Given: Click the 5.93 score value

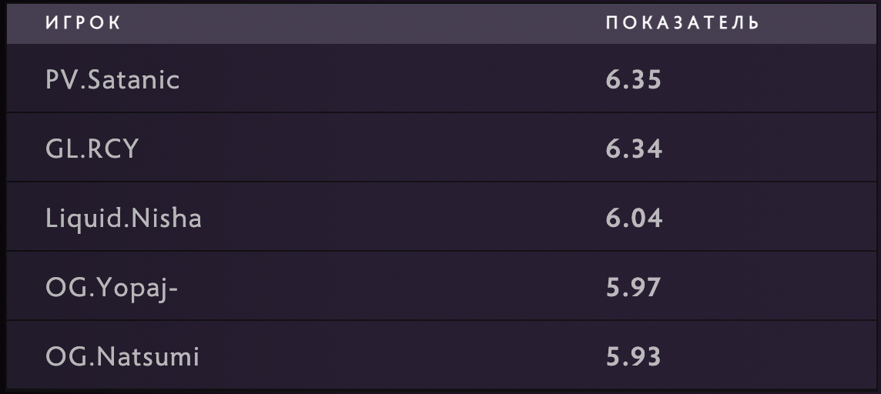Looking at the screenshot, I should 633,357.
